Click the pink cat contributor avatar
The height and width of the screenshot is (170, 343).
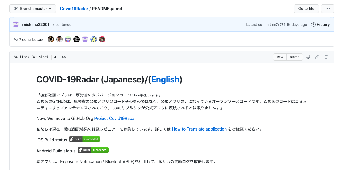(x=68, y=39)
